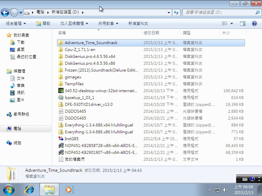
Task: Select DiskGenius.pro.4.6.5.56.x64 folder icon
Action: tap(61, 56)
